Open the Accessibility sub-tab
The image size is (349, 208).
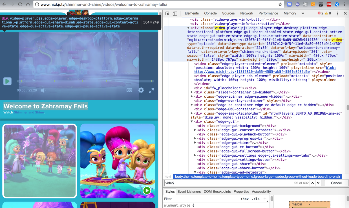click(x=261, y=192)
